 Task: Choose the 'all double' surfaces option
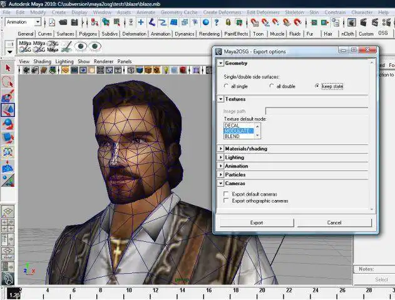[272, 86]
